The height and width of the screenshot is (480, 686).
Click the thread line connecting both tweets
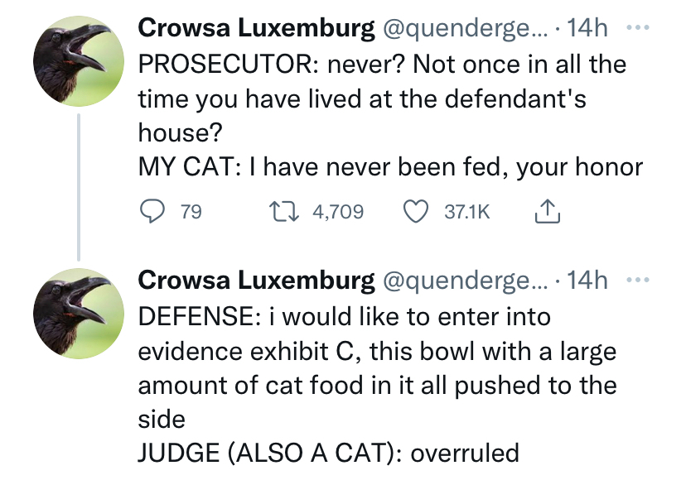(78, 186)
